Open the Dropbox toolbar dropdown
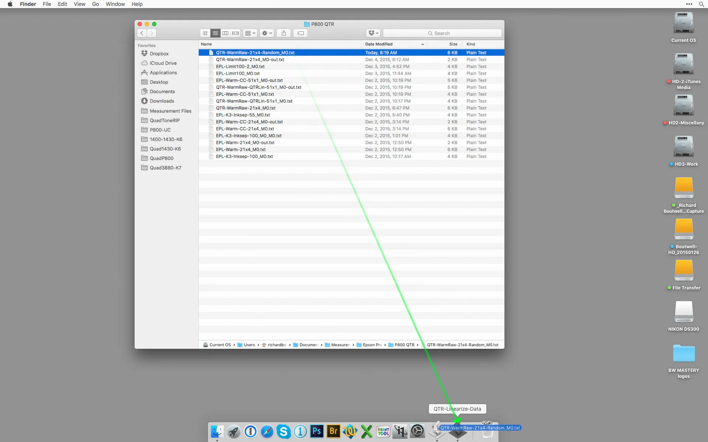This screenshot has height=442, width=708. coord(373,33)
